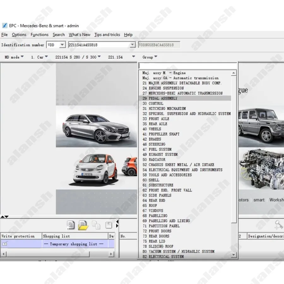Click the unlabeled dropdown arrow before Group
Image resolution: width=284 pixels, height=284 pixels.
coord(133,57)
